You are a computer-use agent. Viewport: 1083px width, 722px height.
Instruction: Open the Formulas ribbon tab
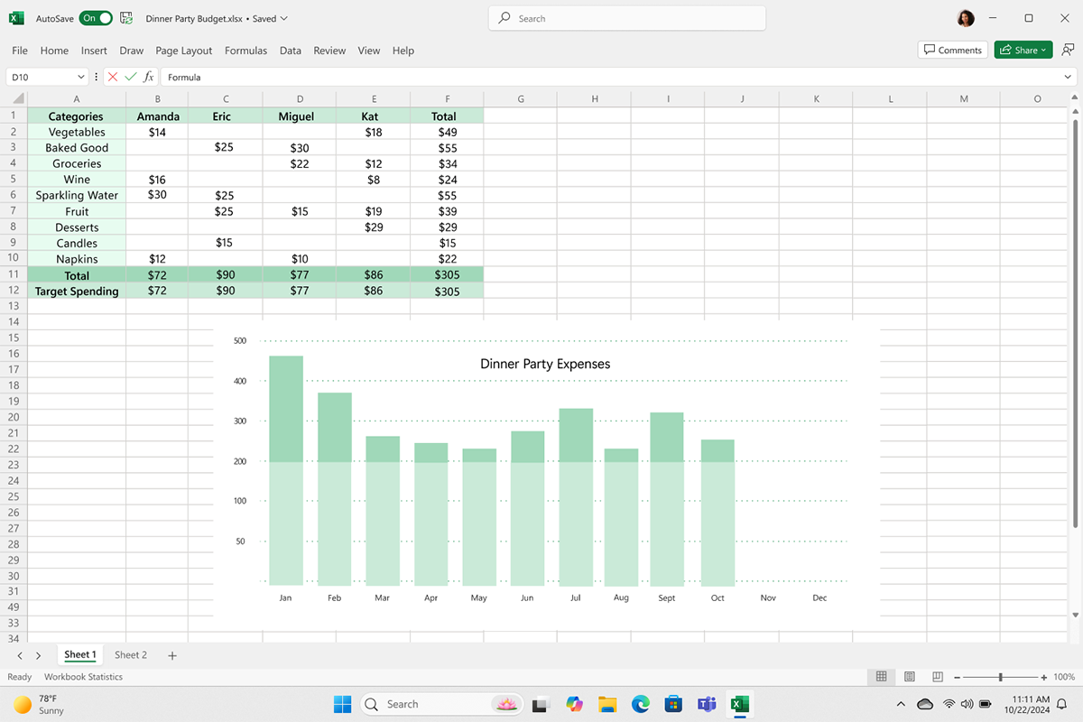(x=245, y=51)
